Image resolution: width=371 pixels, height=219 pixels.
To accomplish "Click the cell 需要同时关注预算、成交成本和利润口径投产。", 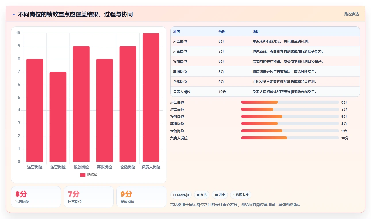I will click(x=288, y=62).
